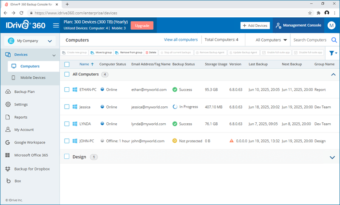Click the search magnifier icon
Image resolution: width=340 pixels, height=205 pixels.
pyautogui.click(x=334, y=40)
